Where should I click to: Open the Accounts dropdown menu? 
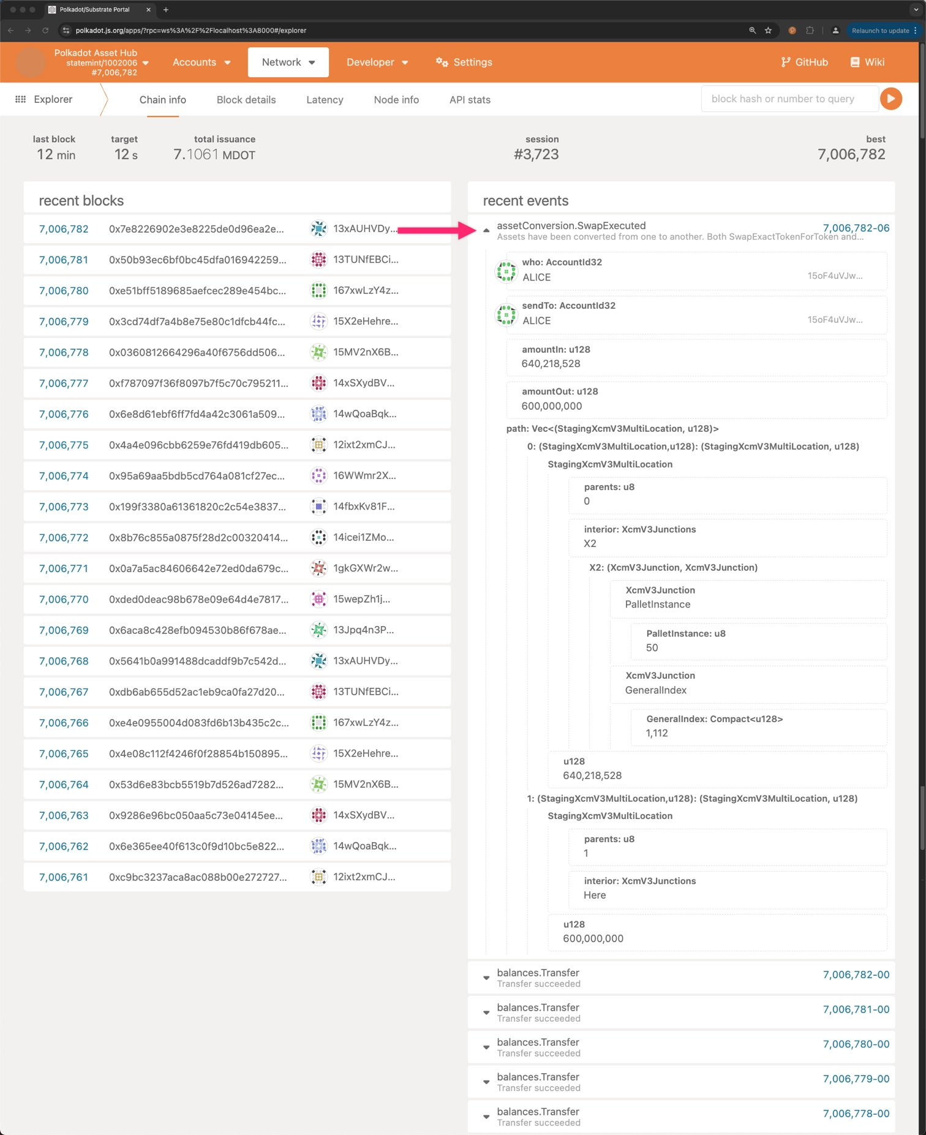tap(201, 62)
